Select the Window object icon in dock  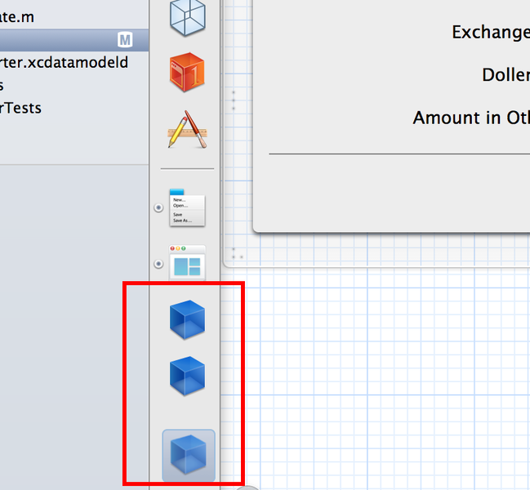click(187, 265)
